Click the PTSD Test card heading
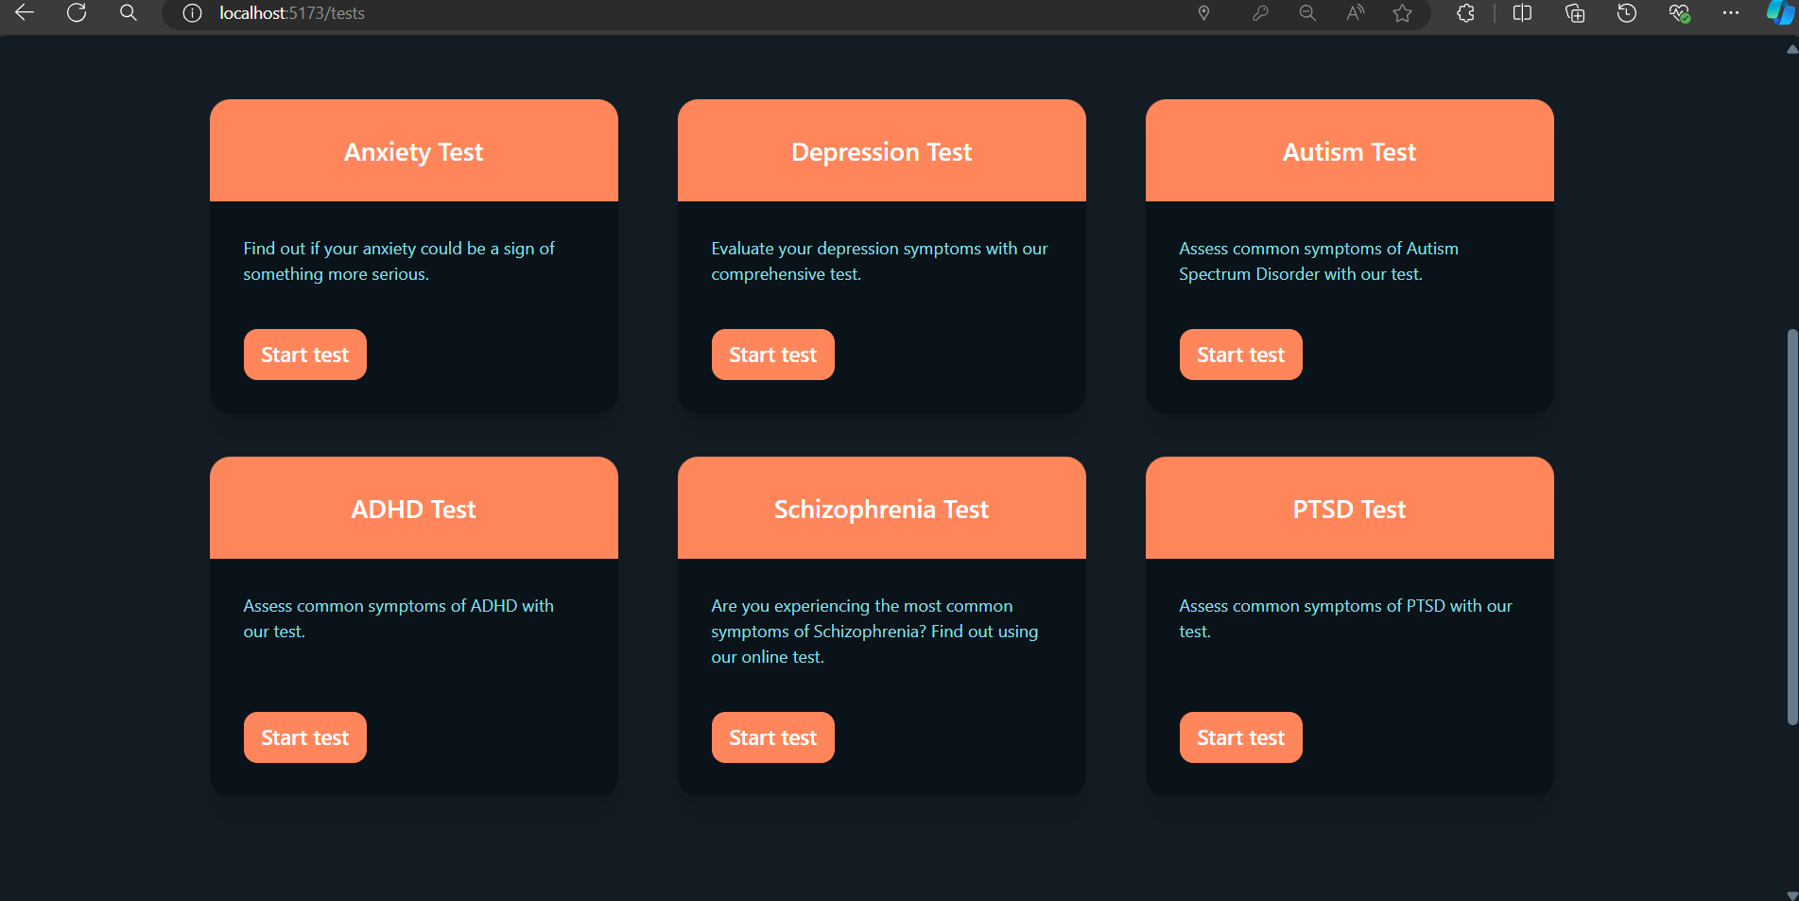 coord(1349,510)
